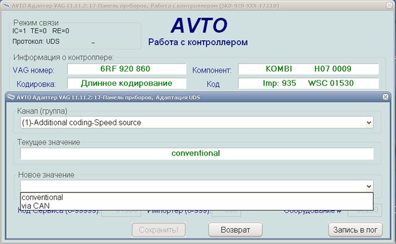Click the Информация о контроллере label
Viewport: 396px width, 244px height.
(x=63, y=57)
